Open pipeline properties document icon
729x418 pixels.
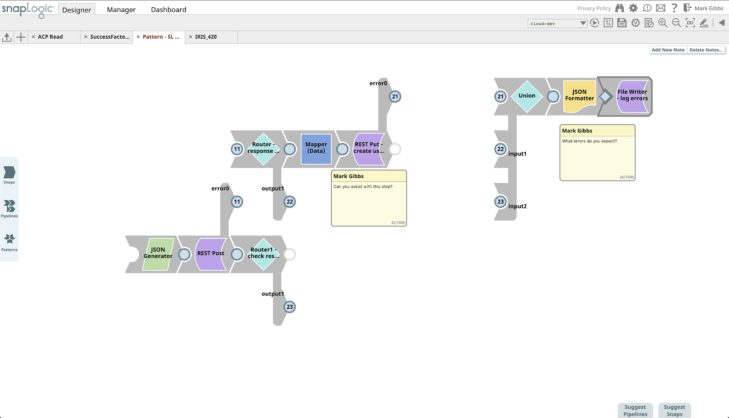649,23
